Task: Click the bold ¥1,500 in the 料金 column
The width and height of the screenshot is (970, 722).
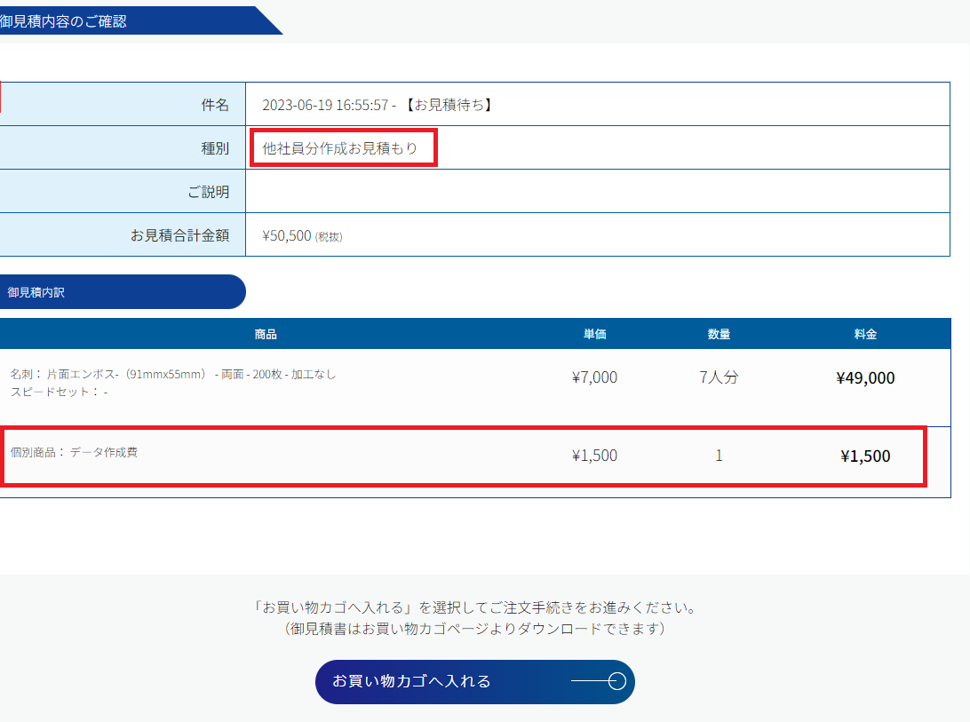Action: coord(865,456)
